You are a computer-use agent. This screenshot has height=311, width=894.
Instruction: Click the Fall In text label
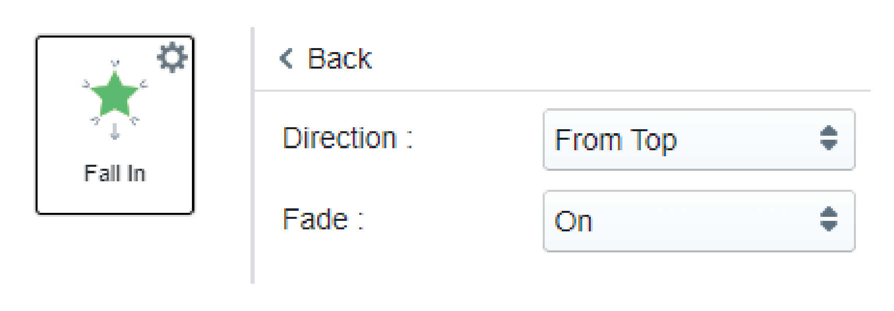[114, 173]
